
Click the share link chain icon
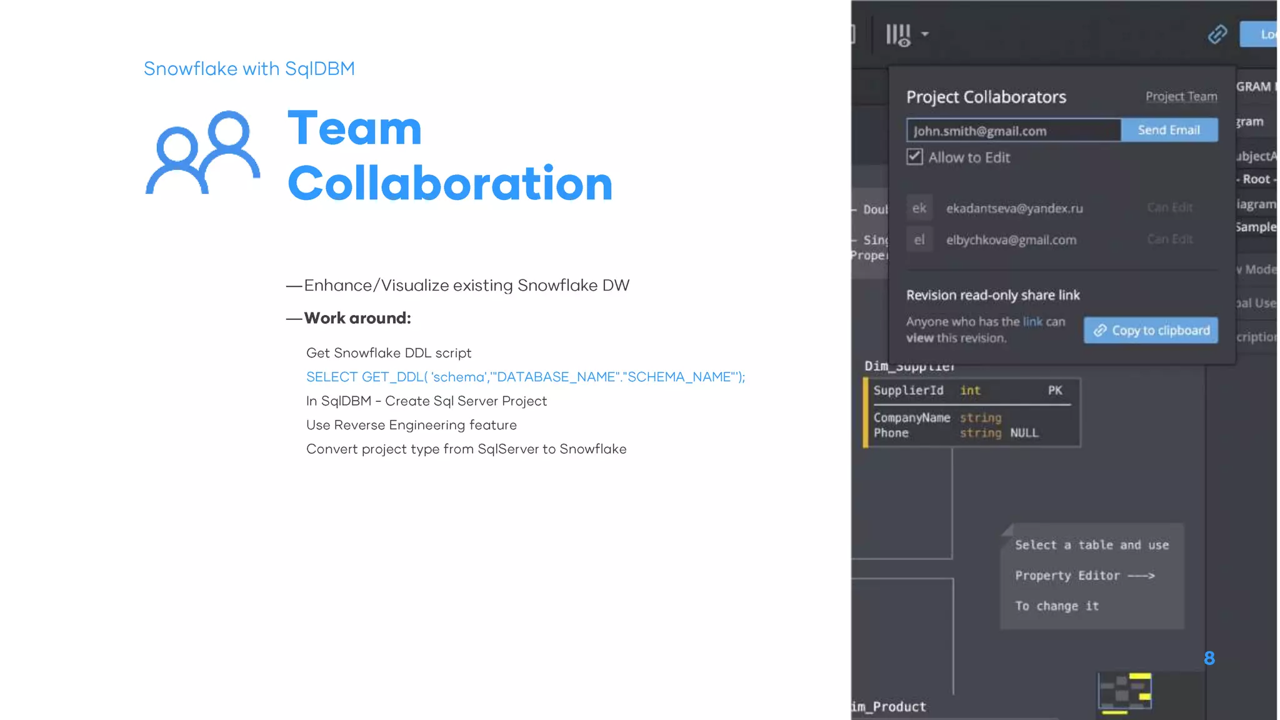(x=1217, y=34)
